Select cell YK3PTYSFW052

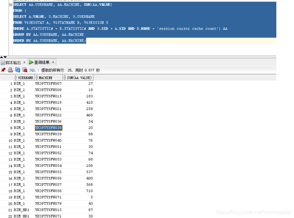(48, 153)
